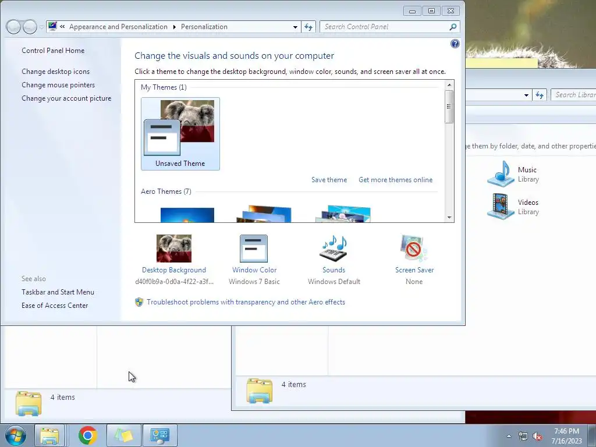The image size is (596, 447).
Task: Open the Screen Saver icon
Action: pos(414,248)
